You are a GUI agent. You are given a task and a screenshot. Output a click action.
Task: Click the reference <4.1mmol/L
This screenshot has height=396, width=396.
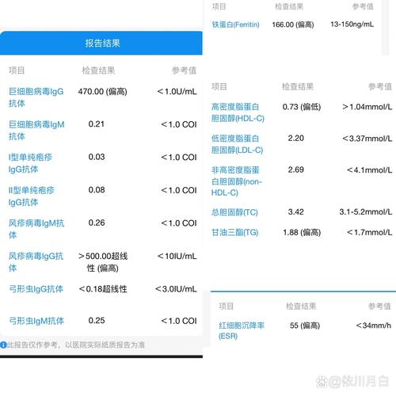pyautogui.click(x=370, y=170)
